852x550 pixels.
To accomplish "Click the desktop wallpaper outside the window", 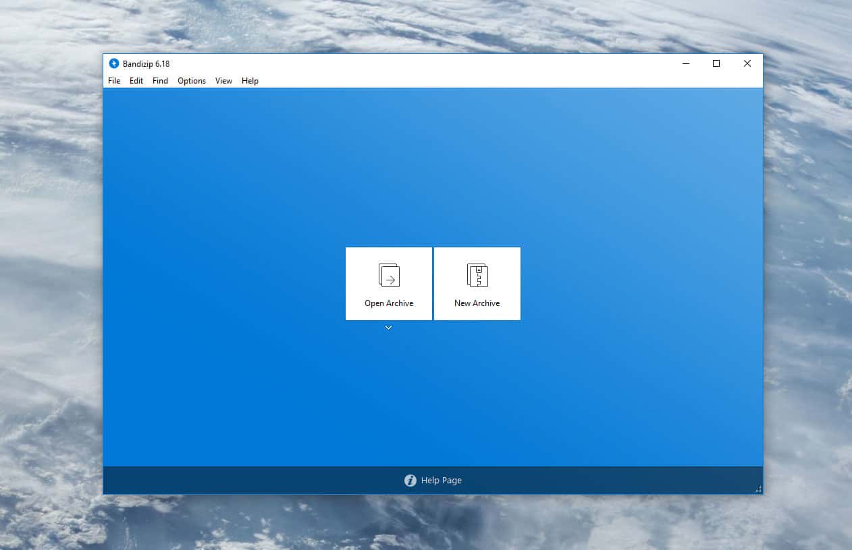I will 47,270.
